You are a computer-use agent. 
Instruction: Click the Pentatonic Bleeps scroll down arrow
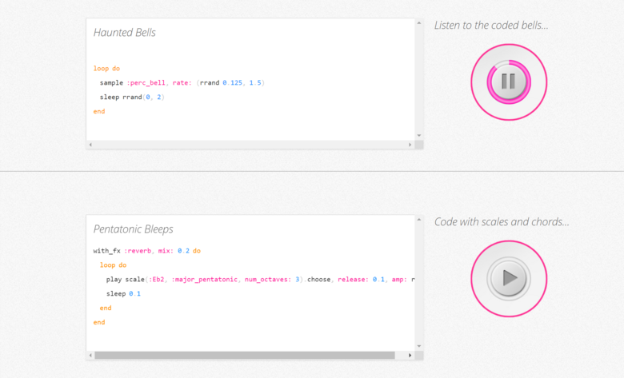[x=419, y=346]
